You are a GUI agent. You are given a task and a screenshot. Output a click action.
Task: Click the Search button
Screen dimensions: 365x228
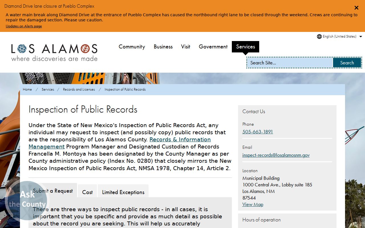click(x=347, y=63)
